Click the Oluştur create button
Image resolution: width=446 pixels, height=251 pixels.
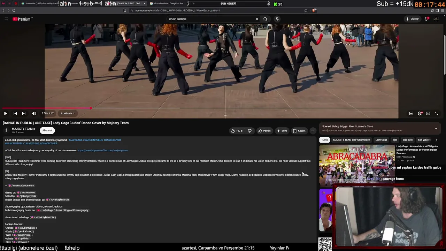click(412, 19)
